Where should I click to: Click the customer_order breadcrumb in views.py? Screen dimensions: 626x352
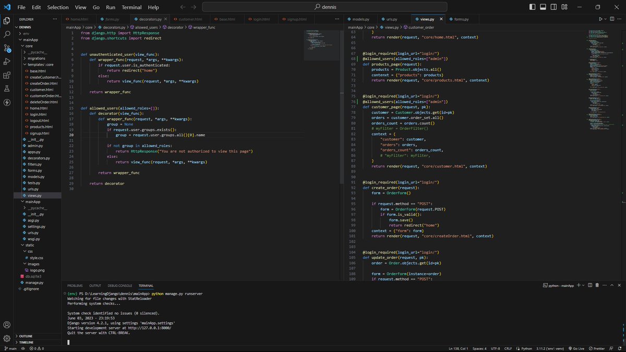(419, 27)
